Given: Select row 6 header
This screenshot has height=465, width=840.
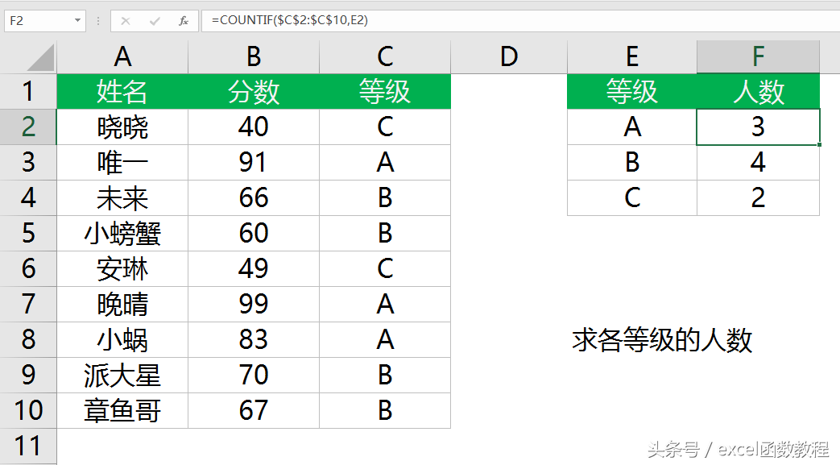Looking at the screenshot, I should click(28, 268).
